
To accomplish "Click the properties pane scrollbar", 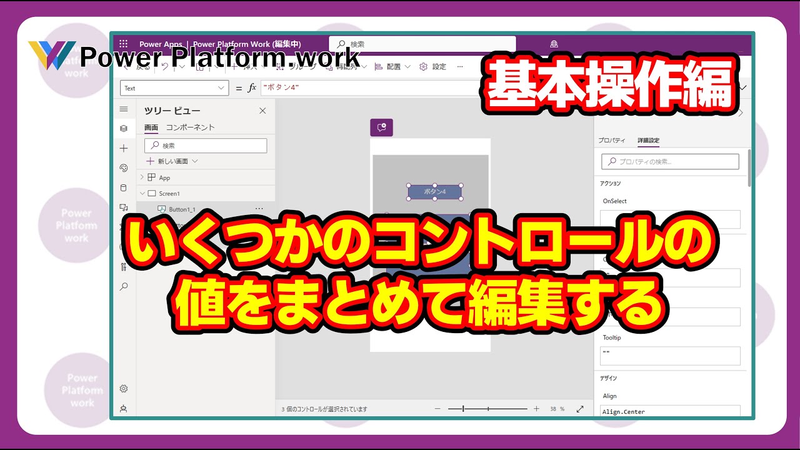I will [749, 168].
